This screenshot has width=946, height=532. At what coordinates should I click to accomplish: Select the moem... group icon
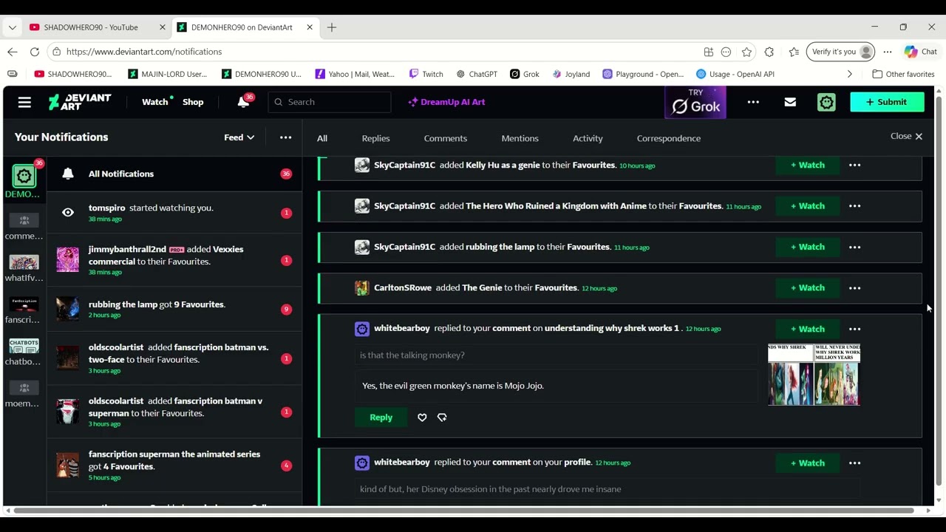[24, 388]
